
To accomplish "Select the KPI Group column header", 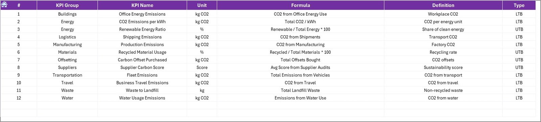I will (x=67, y=5).
